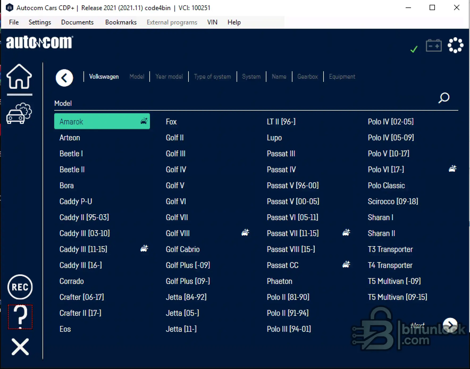The image size is (470, 369).
Task: Check the battery voltage icon
Action: pyautogui.click(x=434, y=45)
